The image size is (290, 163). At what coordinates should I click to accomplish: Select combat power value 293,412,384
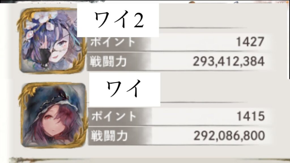pos(229,61)
